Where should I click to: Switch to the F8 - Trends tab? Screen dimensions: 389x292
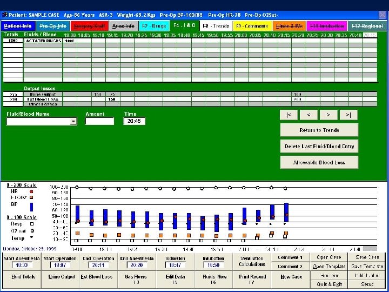click(x=216, y=26)
